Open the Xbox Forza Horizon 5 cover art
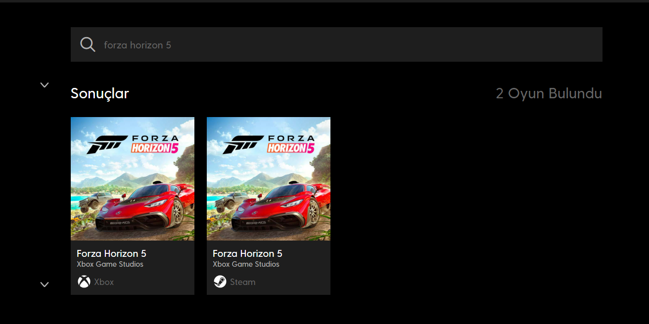649x324 pixels. click(133, 179)
